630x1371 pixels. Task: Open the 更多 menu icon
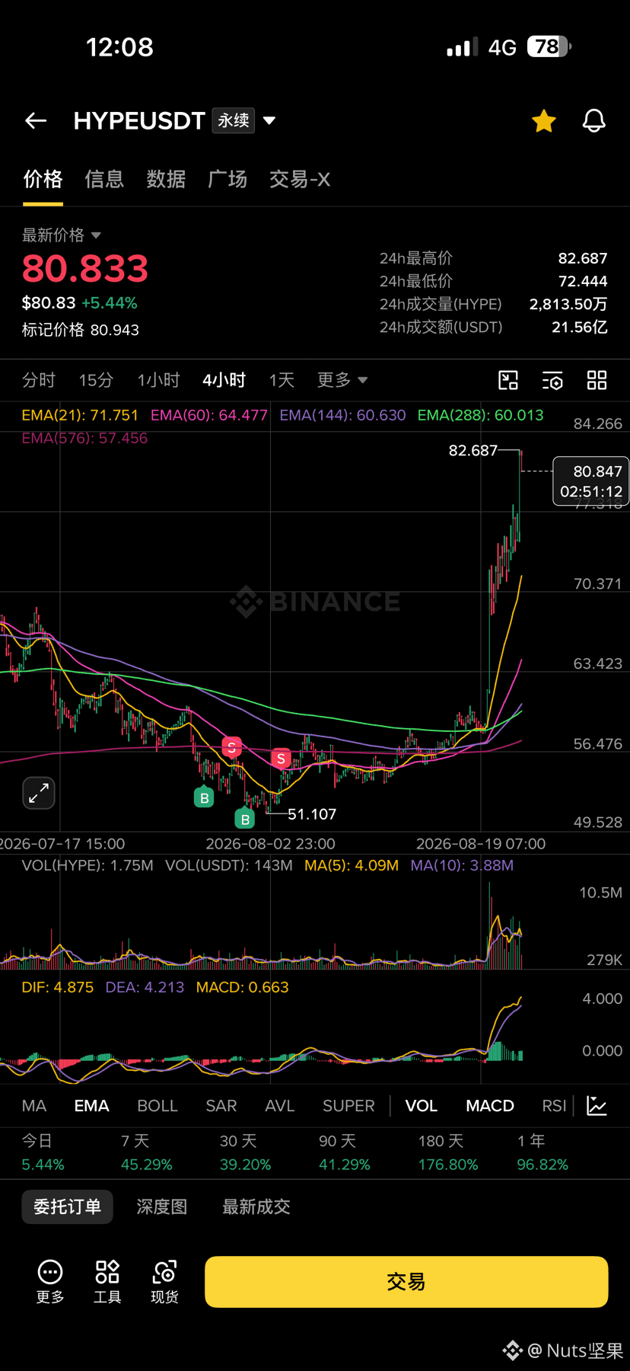tap(50, 1281)
